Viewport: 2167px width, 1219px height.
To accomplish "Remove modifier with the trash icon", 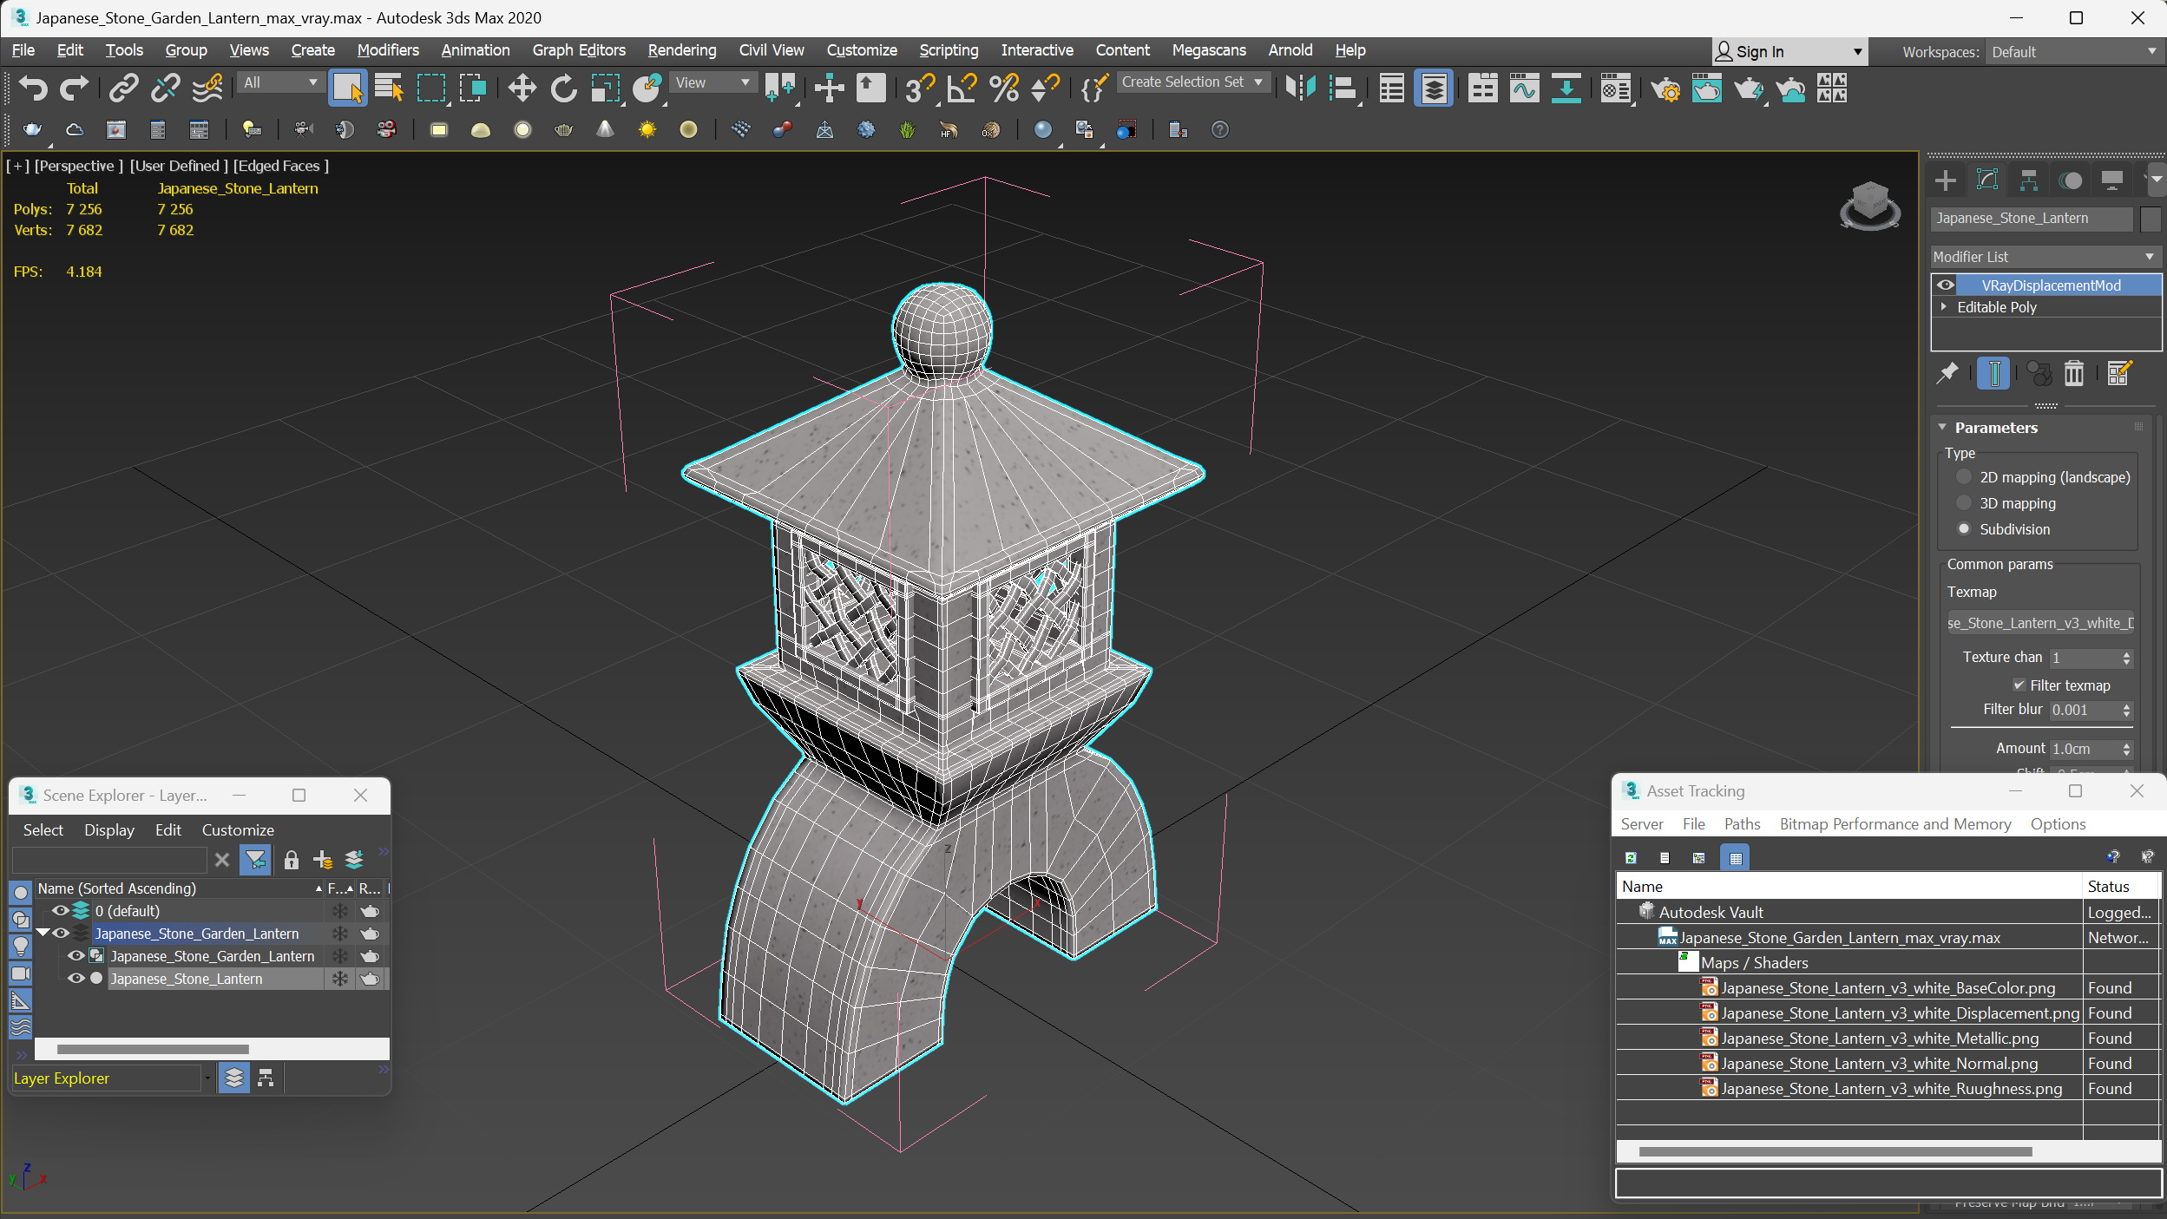I will click(2073, 374).
